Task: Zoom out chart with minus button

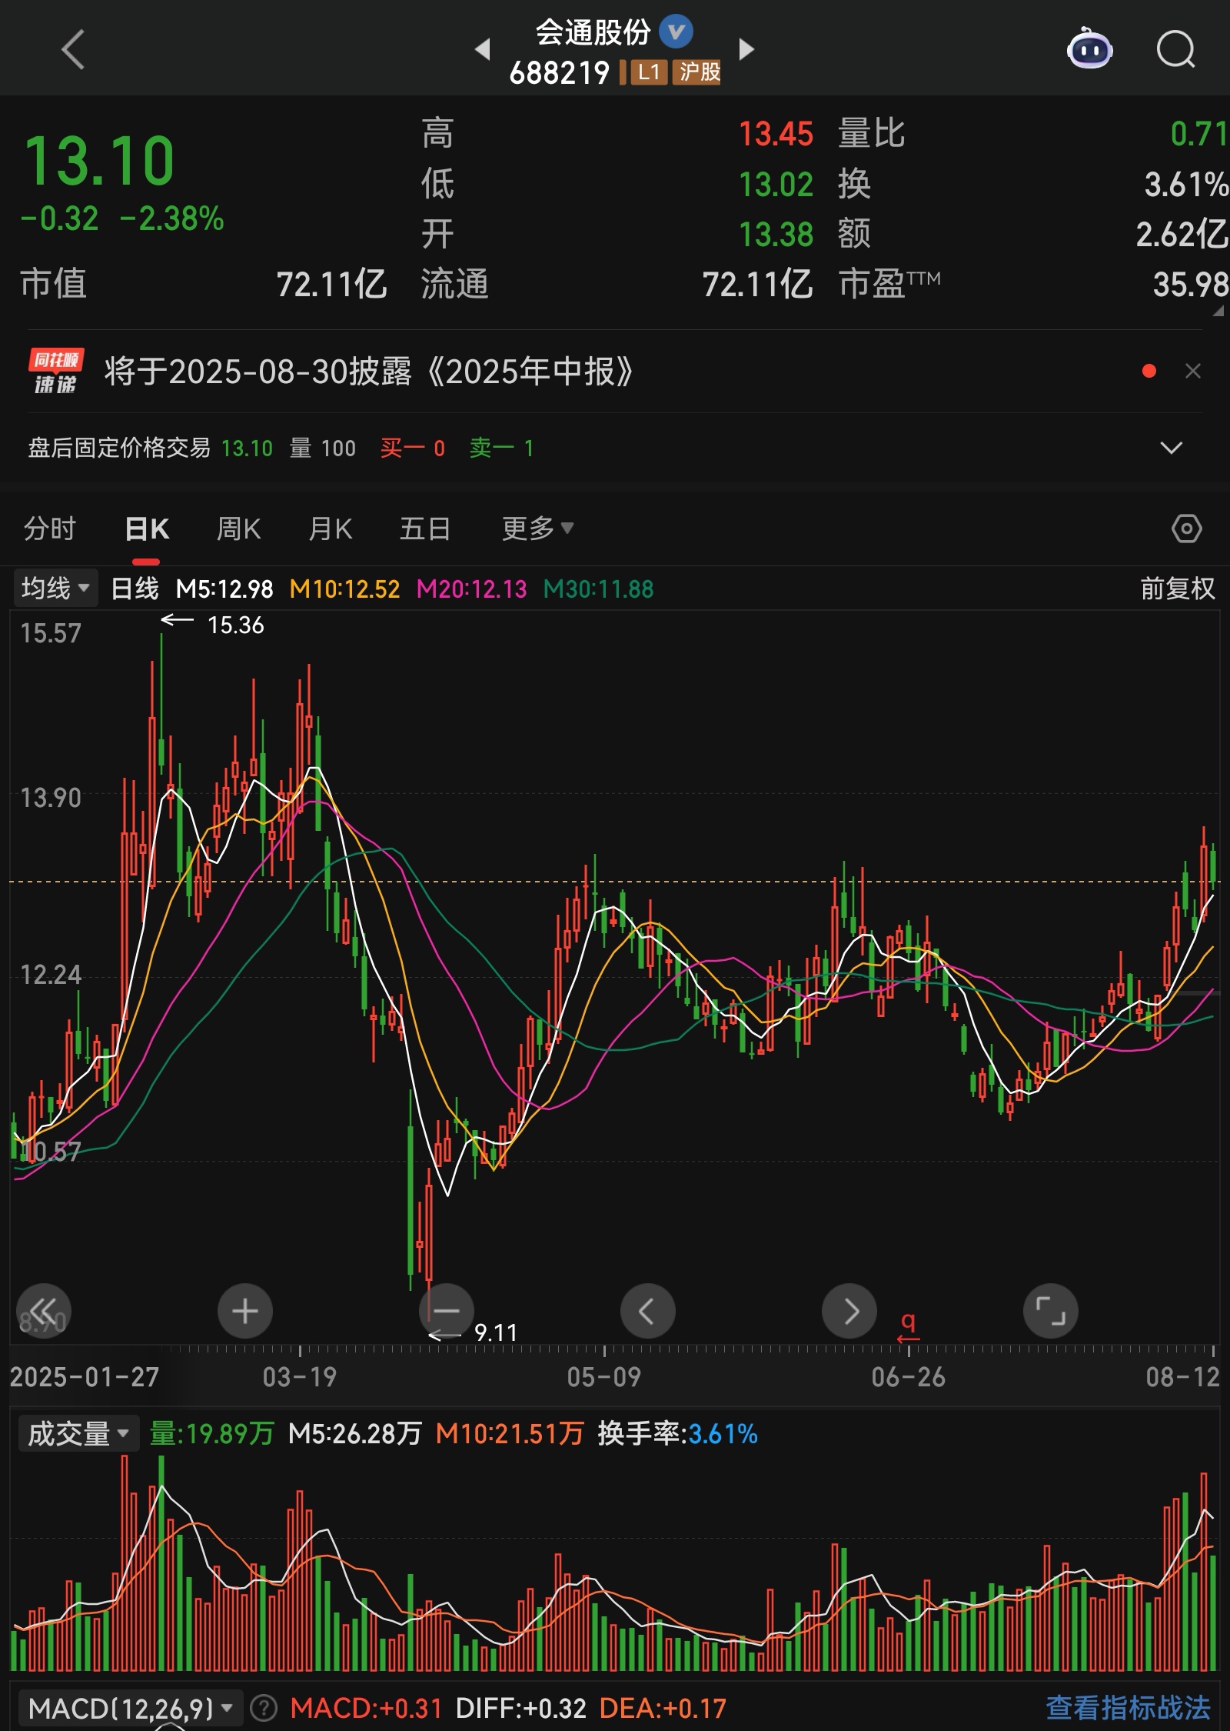Action: [x=447, y=1311]
